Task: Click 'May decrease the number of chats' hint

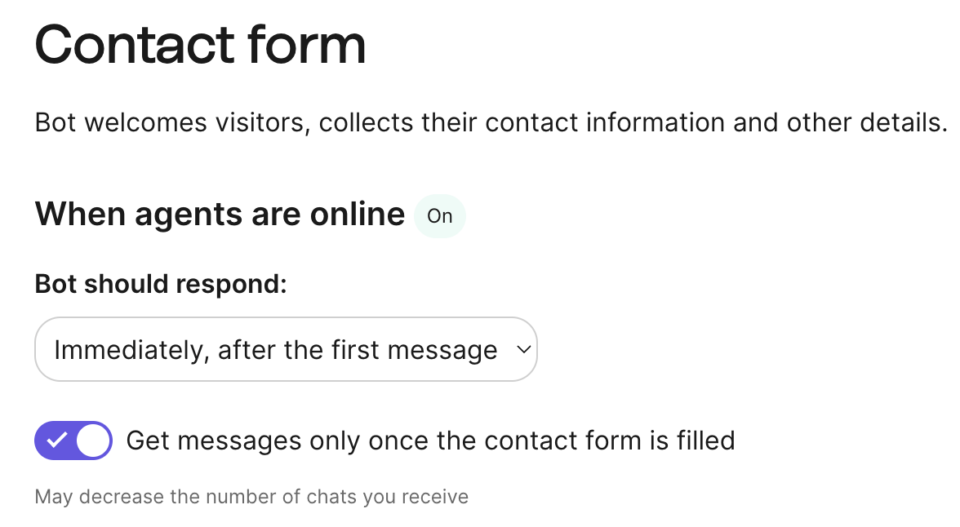Action: point(251,496)
